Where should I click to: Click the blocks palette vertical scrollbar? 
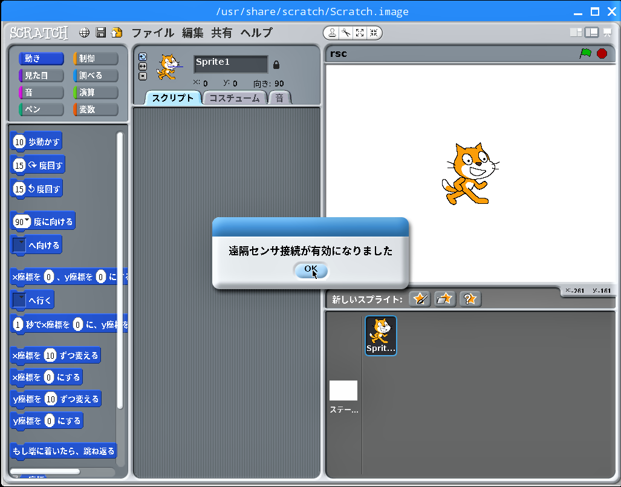[120, 270]
